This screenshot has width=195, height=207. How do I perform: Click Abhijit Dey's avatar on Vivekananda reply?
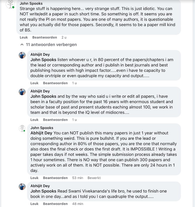click(x=22, y=187)
